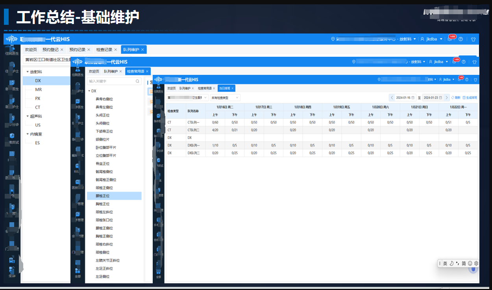Advance dates with arrow after 2024-01-23

coord(447,98)
